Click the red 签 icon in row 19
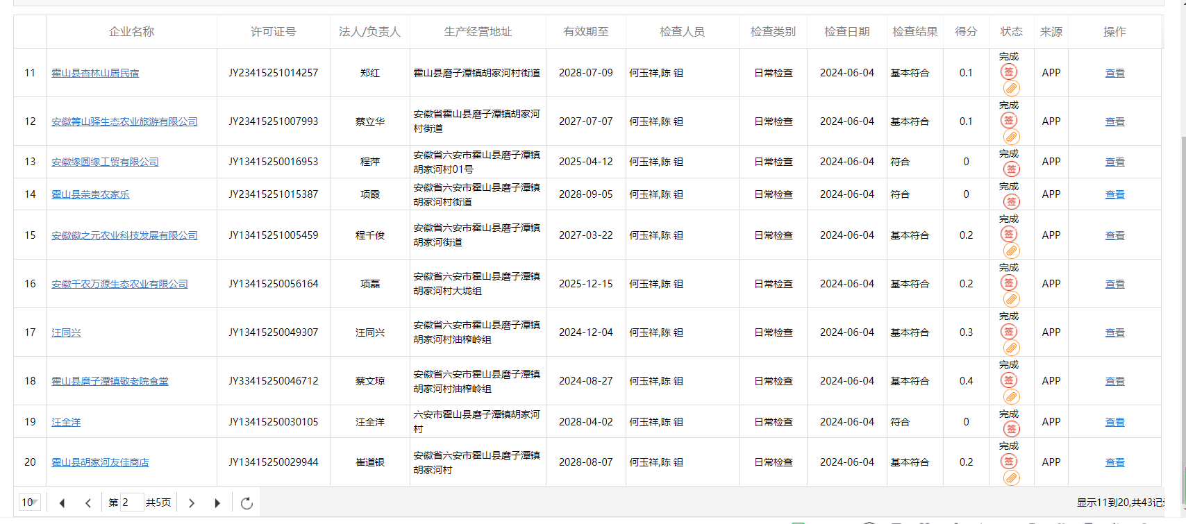The width and height of the screenshot is (1186, 524). 1011,430
